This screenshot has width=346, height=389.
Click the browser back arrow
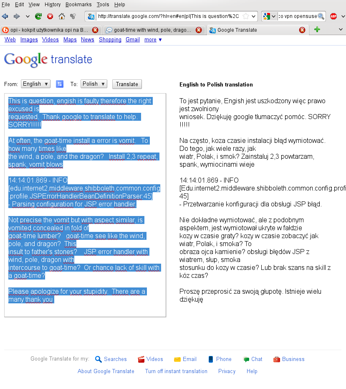click(5, 16)
